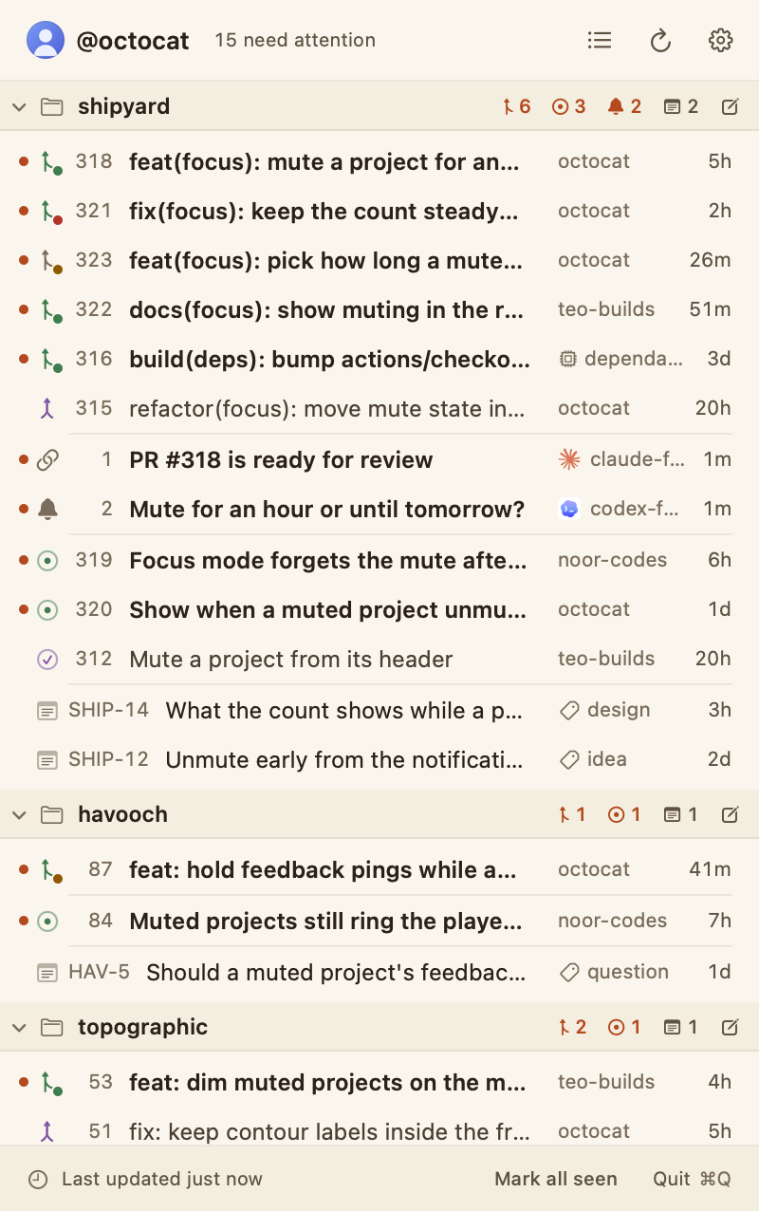Click '15 need attention' text
The height and width of the screenshot is (1211, 759).
pos(295,40)
